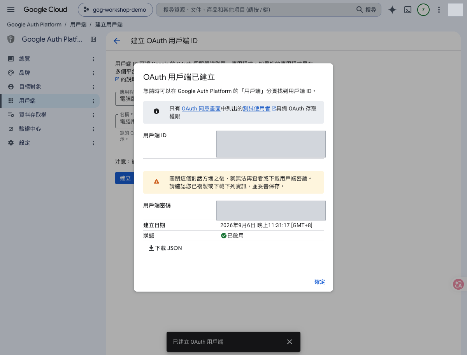
Task: Click the OAuth 用戶端已建立 dialog title
Action: tap(179, 77)
